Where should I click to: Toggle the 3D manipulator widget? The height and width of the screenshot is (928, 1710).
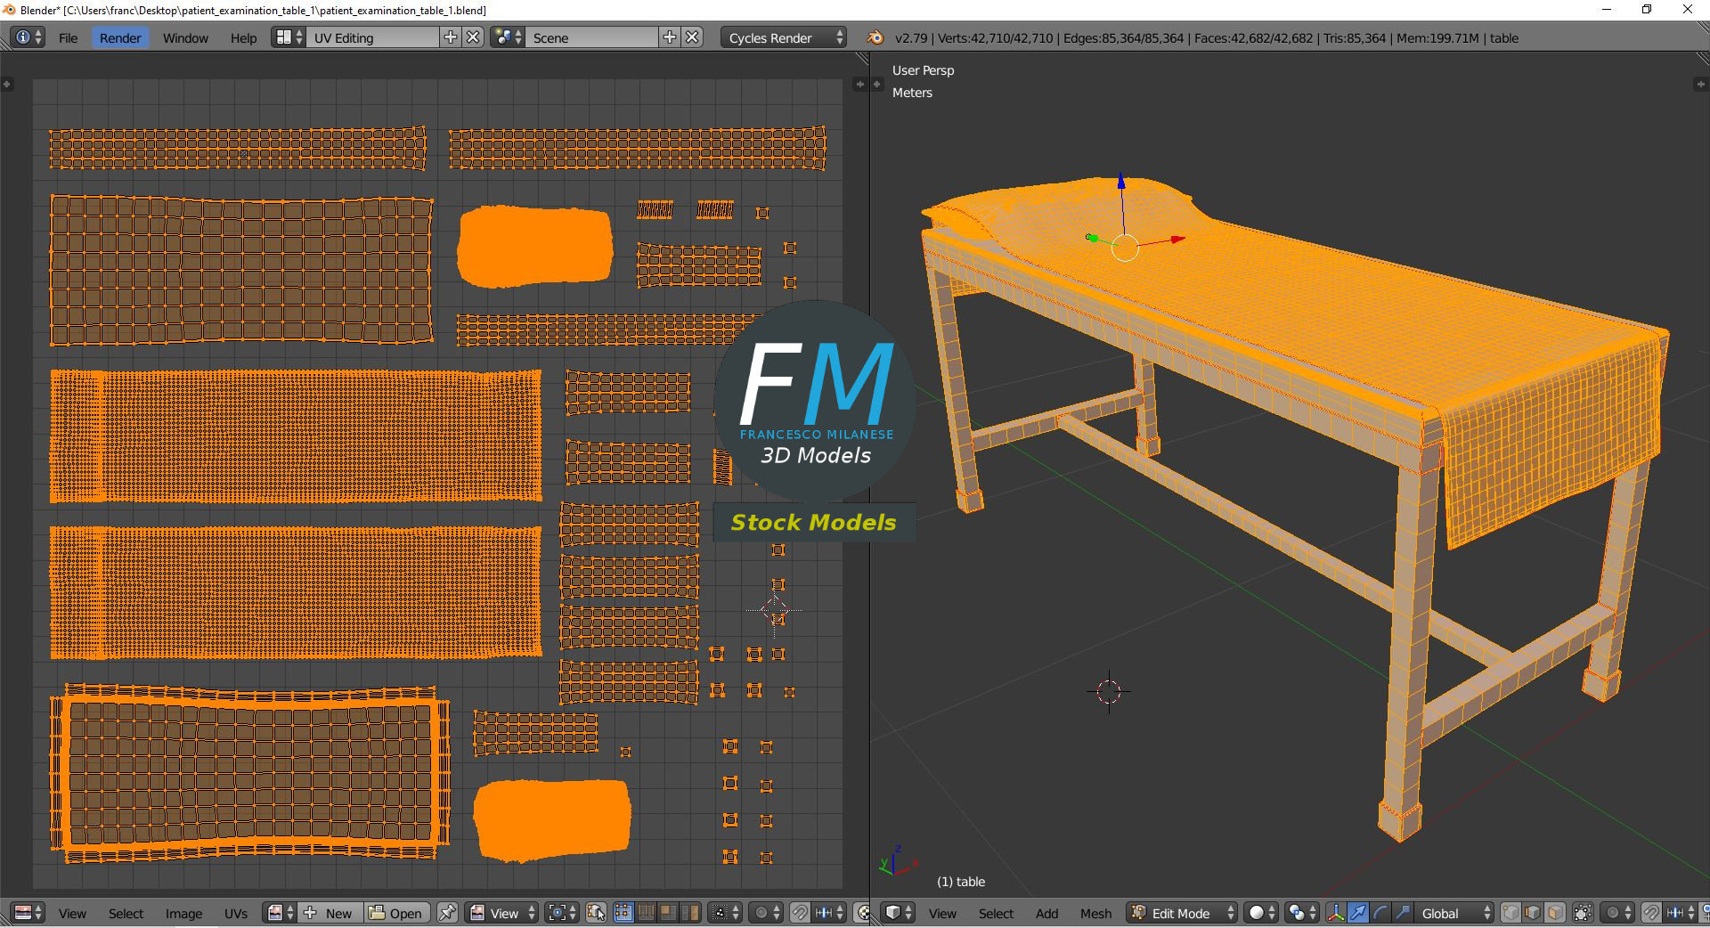tap(1335, 913)
